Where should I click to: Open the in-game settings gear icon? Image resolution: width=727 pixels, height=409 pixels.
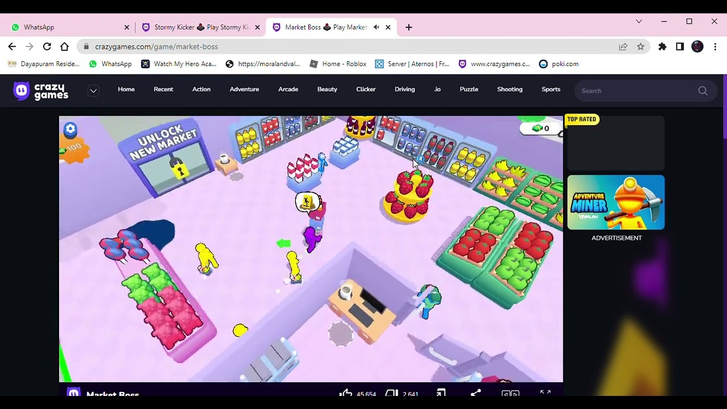(x=70, y=130)
